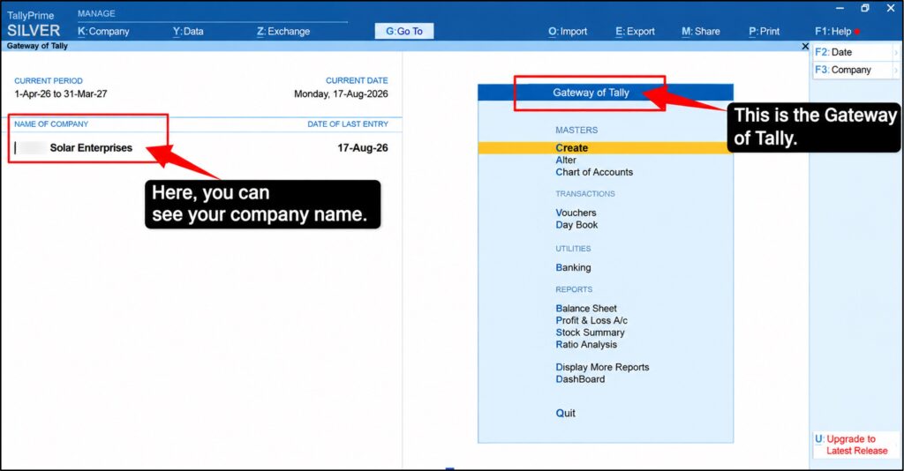Image resolution: width=904 pixels, height=471 pixels.
Task: Open the Y: Data menu
Action: click(x=188, y=31)
